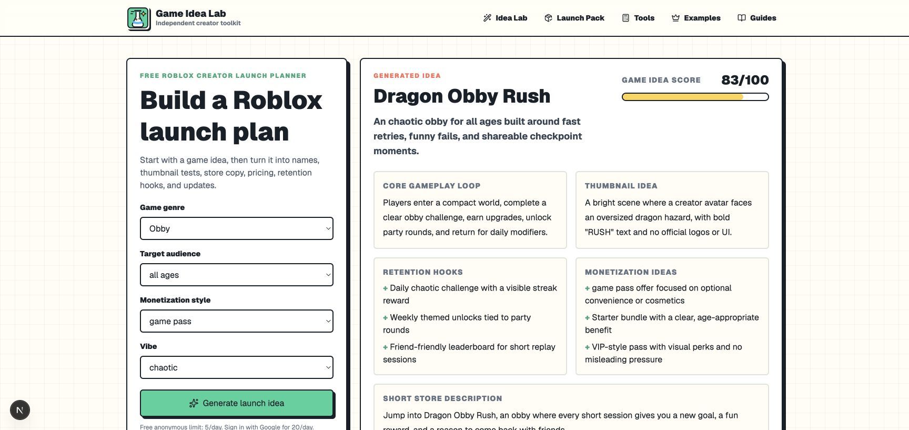Go to the Guides nav item
909x430 pixels.
point(757,18)
